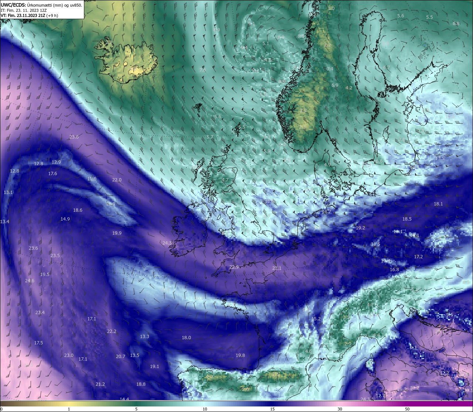Click the map value "22.9" over Cornwall
The width and height of the screenshot is (473, 412).
tap(234, 267)
